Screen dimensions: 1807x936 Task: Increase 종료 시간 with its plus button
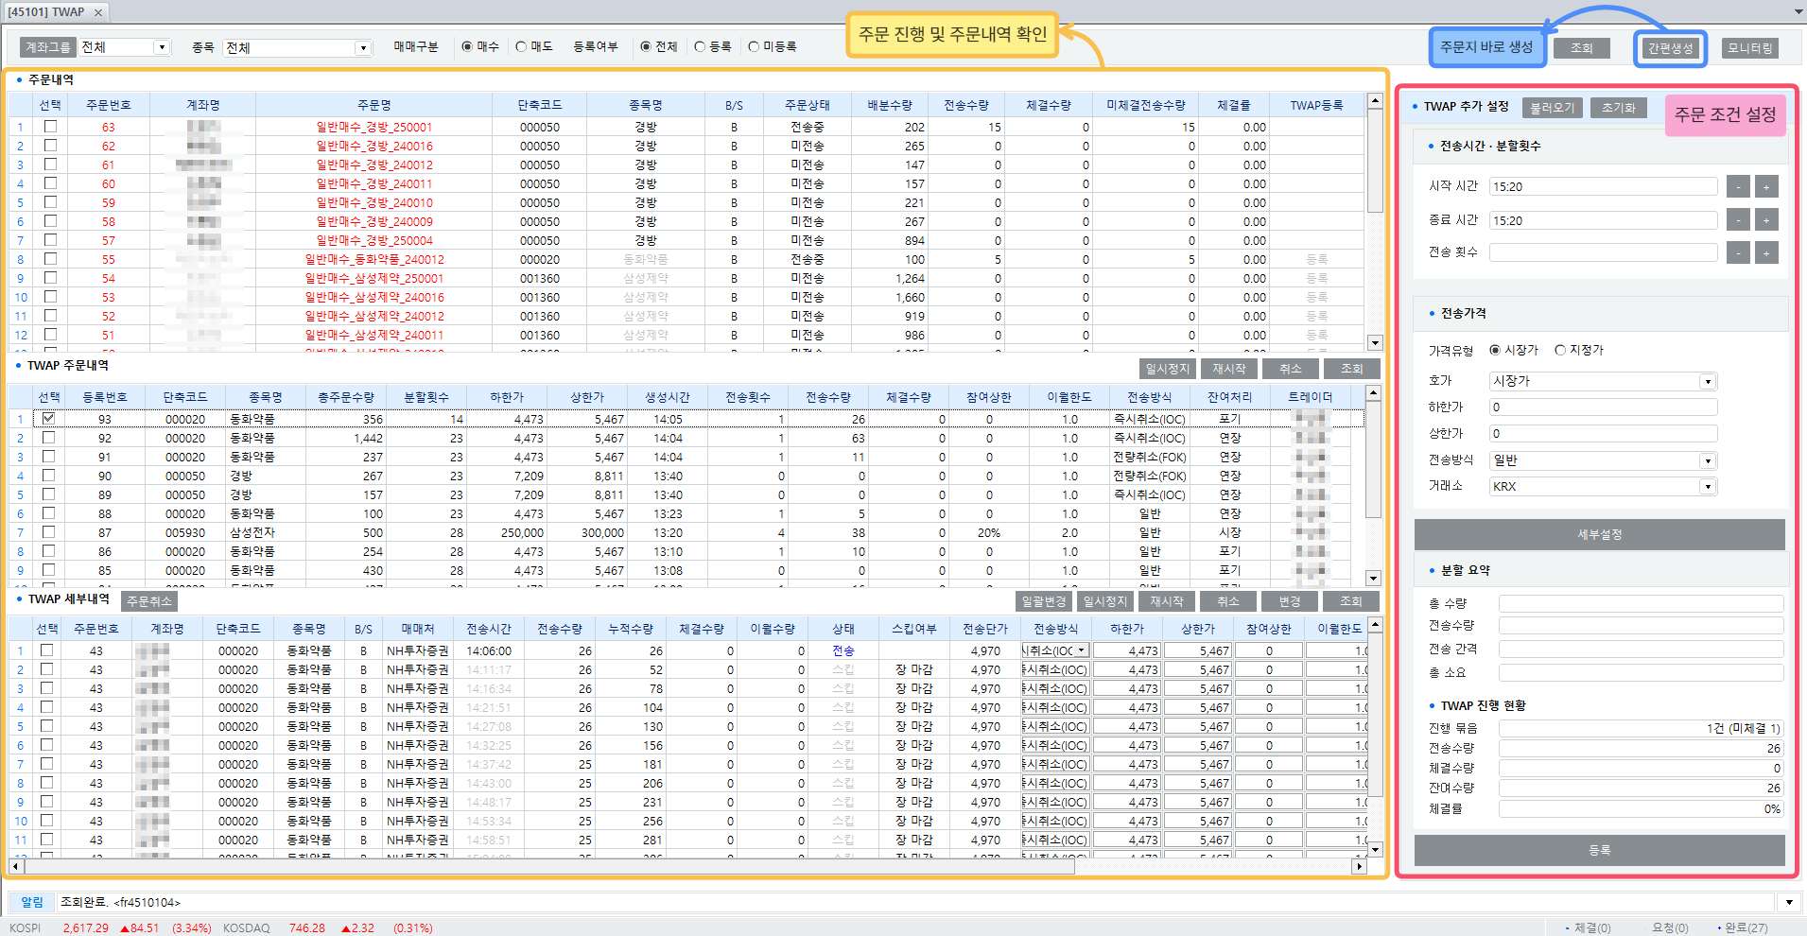click(x=1766, y=220)
